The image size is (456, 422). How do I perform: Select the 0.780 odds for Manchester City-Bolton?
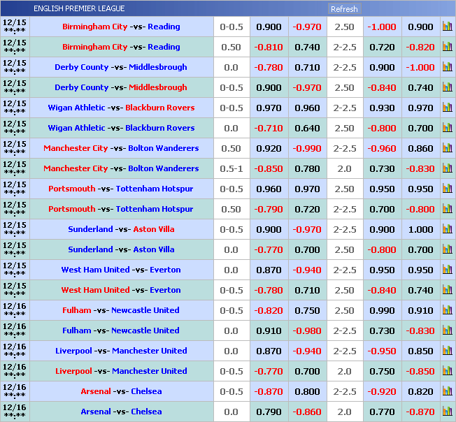[x=307, y=169]
